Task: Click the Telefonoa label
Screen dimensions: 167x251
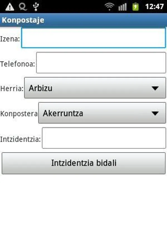Action: (18, 64)
